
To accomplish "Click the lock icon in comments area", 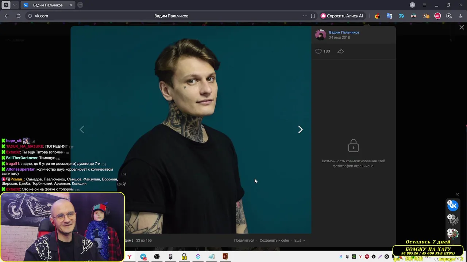I will (353, 146).
